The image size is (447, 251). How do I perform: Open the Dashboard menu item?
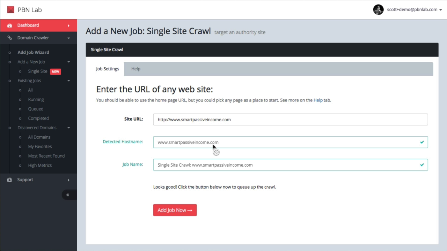[38, 25]
